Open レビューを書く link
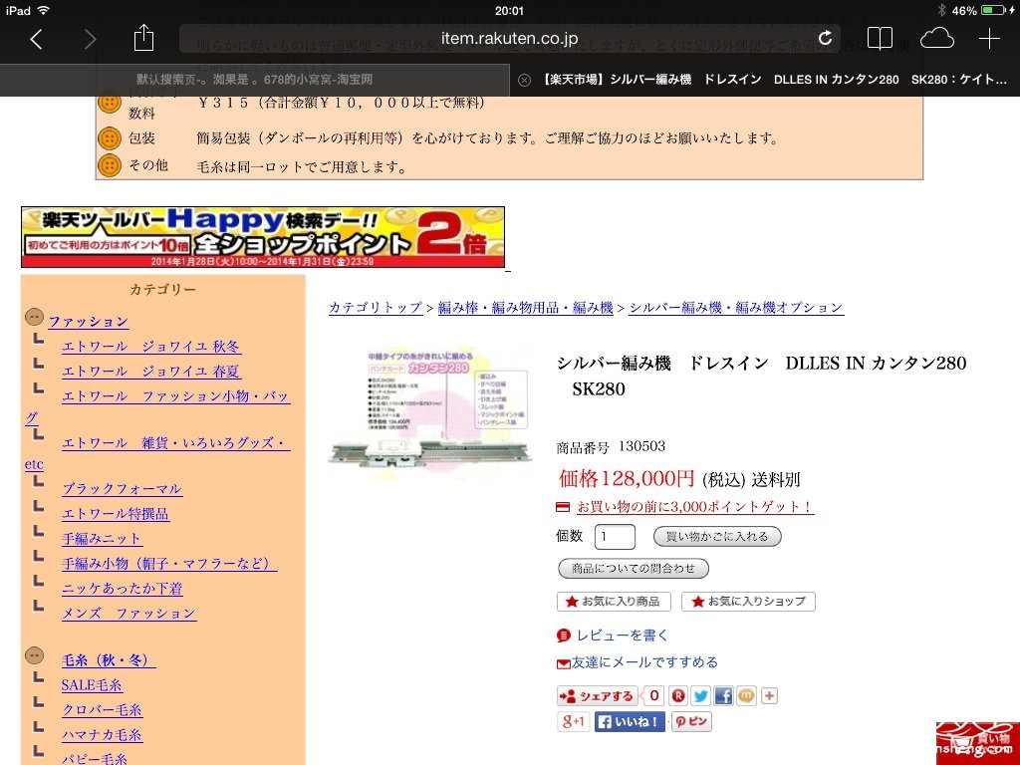The width and height of the screenshot is (1020, 765). point(622,635)
